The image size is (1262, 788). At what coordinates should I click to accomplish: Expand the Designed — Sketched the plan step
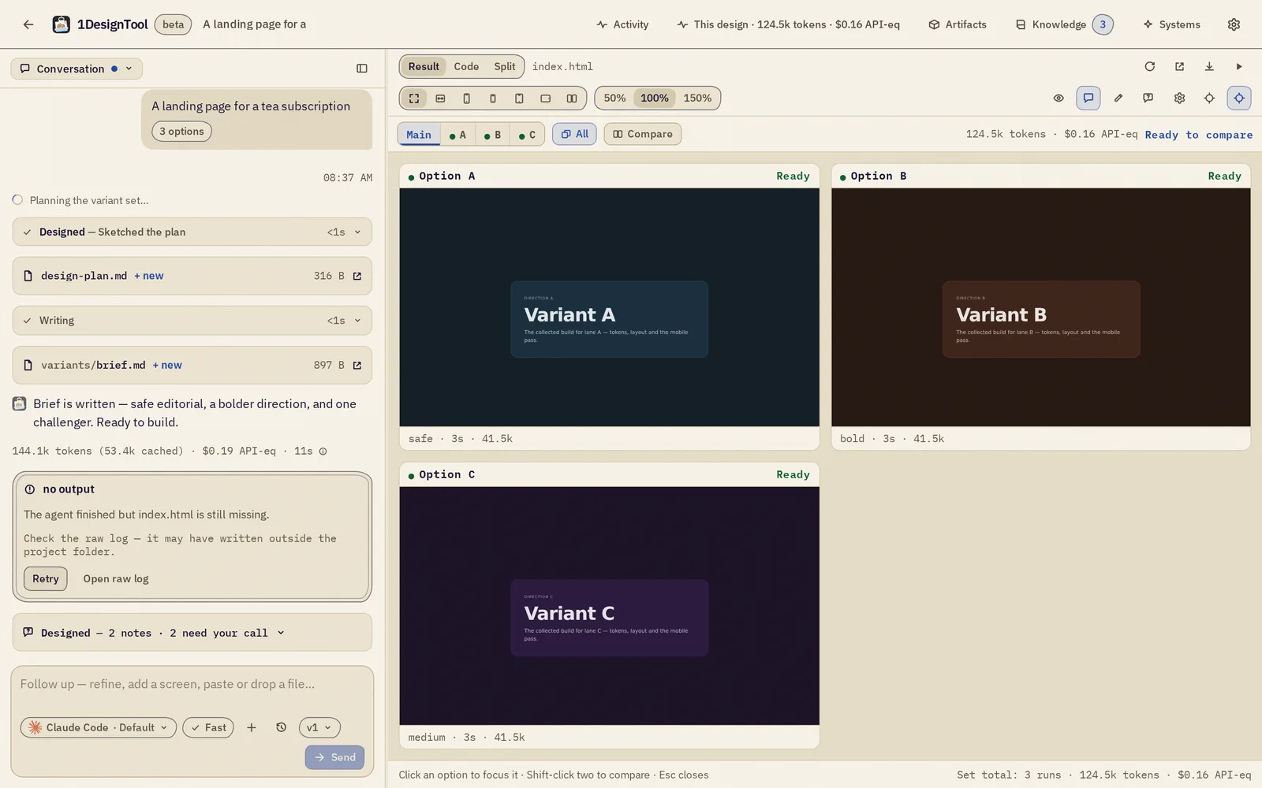pyautogui.click(x=192, y=232)
